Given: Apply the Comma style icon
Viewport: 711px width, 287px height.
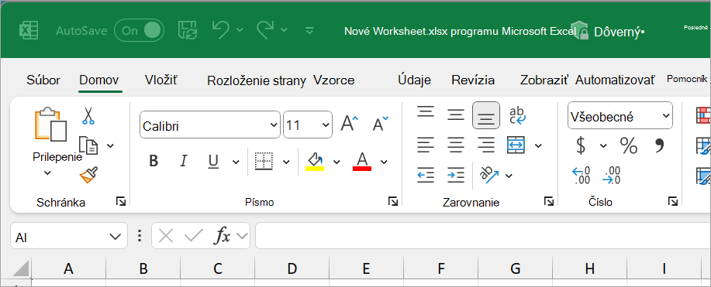Looking at the screenshot, I should point(659,145).
